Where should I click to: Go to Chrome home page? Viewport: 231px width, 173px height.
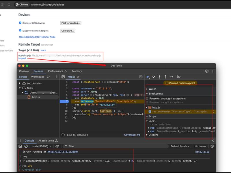(x=9, y=5)
